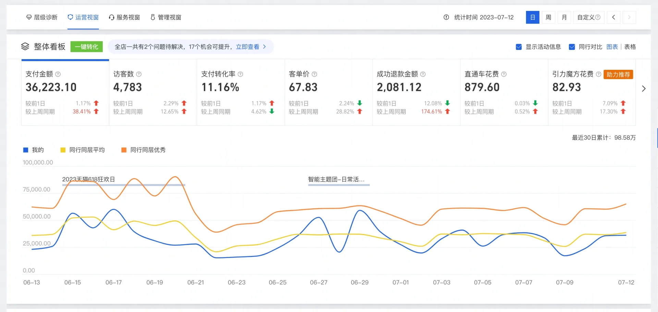
Task: Toggle 我的 blue legend swatch
Action: 26,150
